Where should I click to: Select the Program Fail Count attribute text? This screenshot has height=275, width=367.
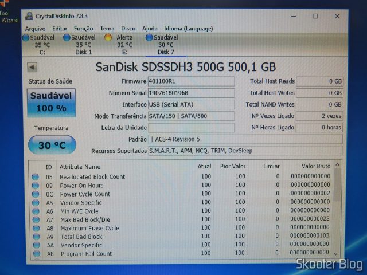pos(86,254)
